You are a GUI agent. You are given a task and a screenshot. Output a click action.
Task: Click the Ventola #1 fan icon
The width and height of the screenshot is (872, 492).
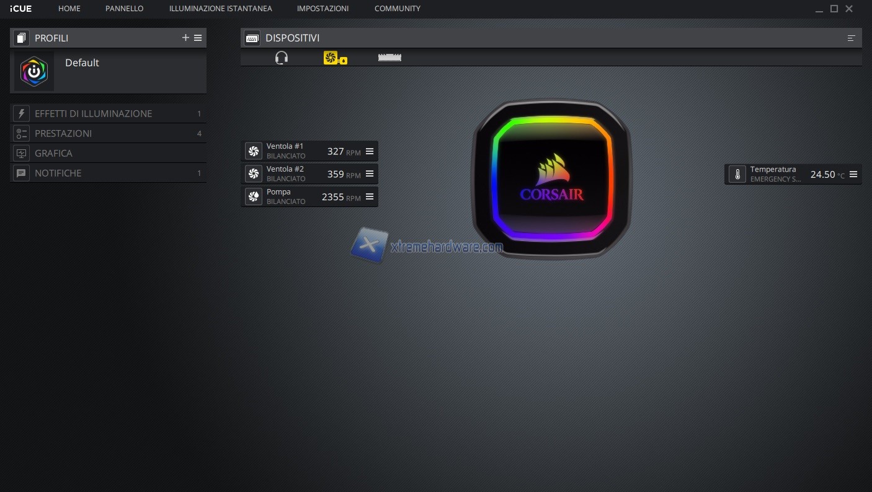tap(253, 151)
